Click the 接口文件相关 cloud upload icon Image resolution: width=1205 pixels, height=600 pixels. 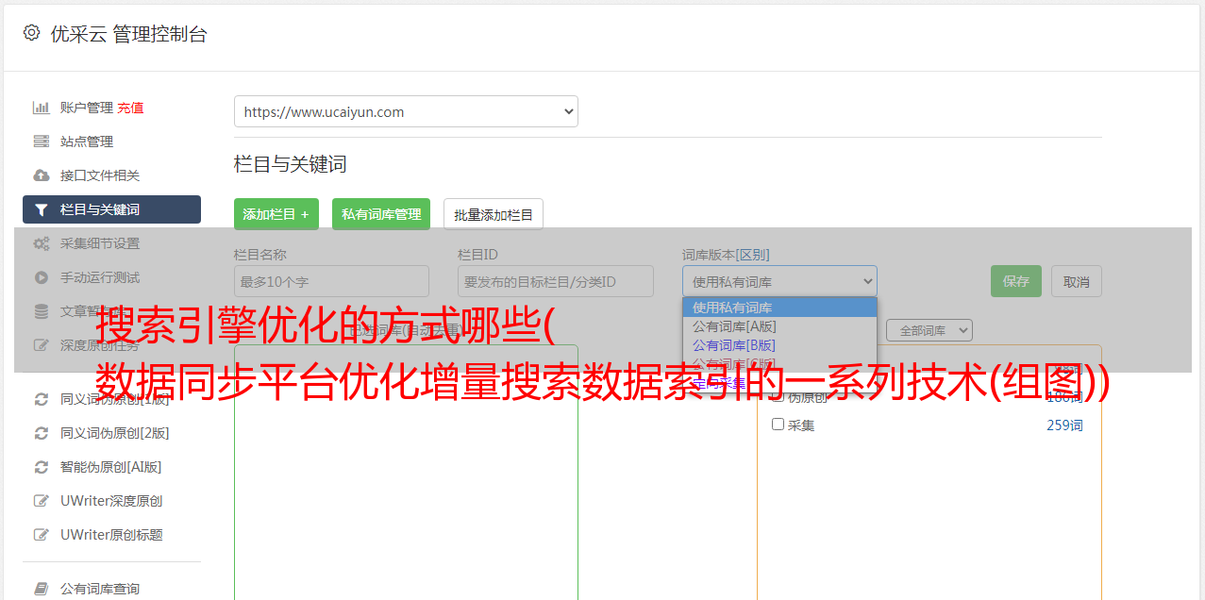pyautogui.click(x=42, y=175)
